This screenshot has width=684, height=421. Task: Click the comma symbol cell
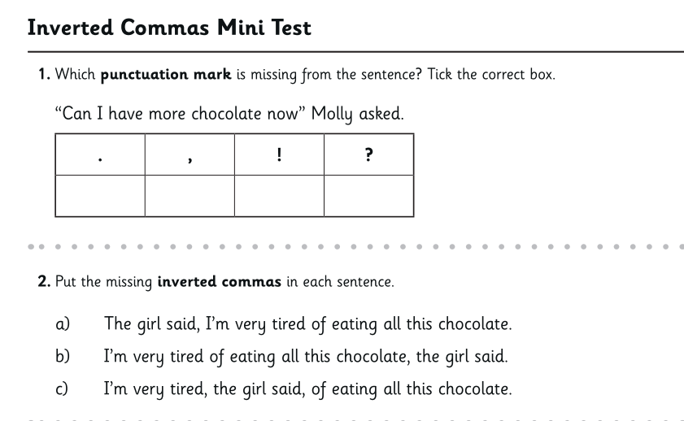pos(190,154)
